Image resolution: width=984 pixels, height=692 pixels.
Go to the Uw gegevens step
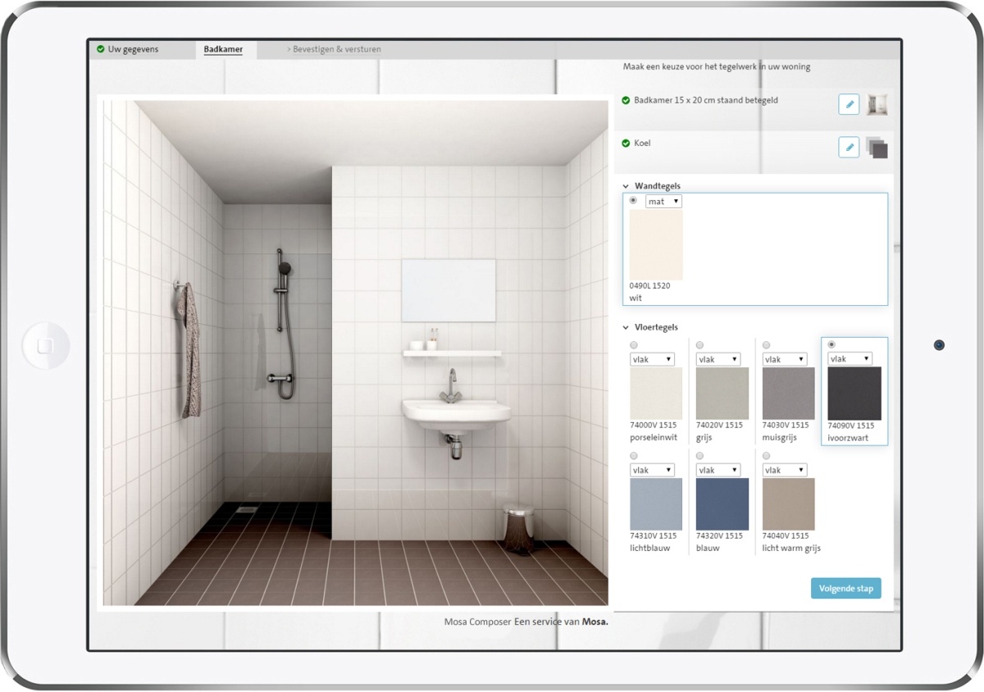click(x=133, y=49)
